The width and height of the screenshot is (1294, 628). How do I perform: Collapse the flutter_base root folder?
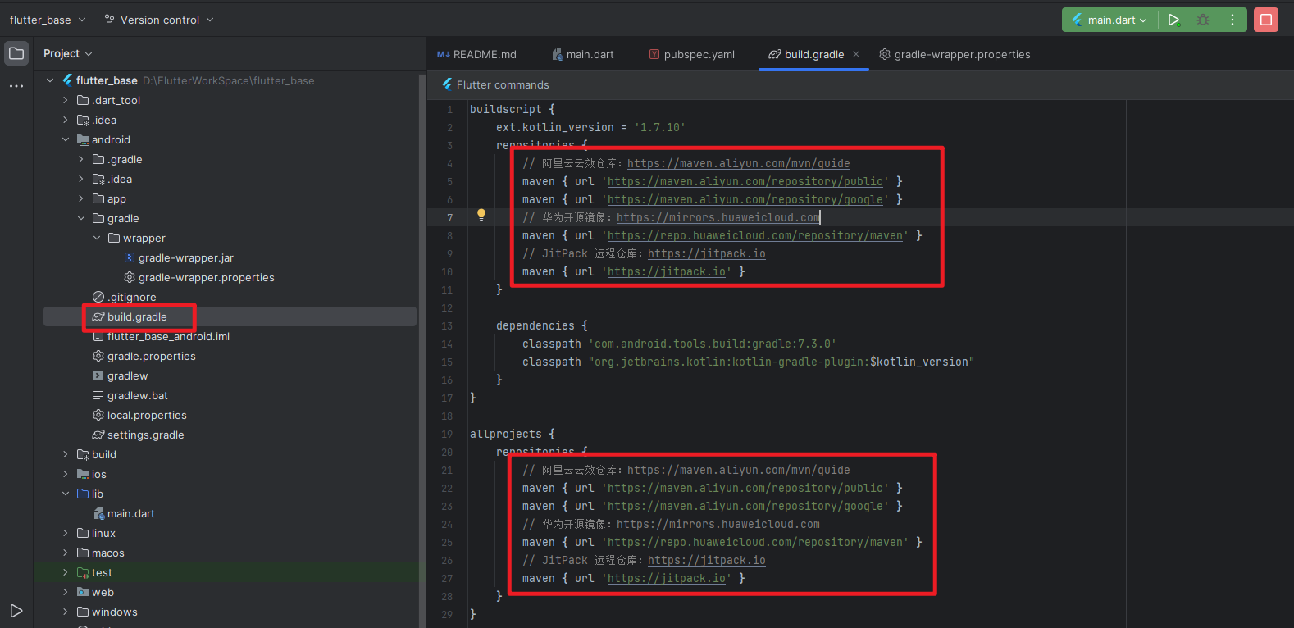click(x=50, y=80)
